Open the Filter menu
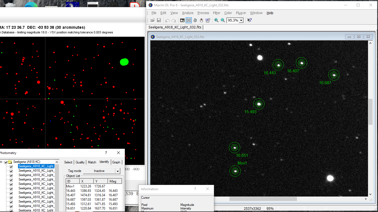This screenshot has height=212, width=378. point(217,13)
